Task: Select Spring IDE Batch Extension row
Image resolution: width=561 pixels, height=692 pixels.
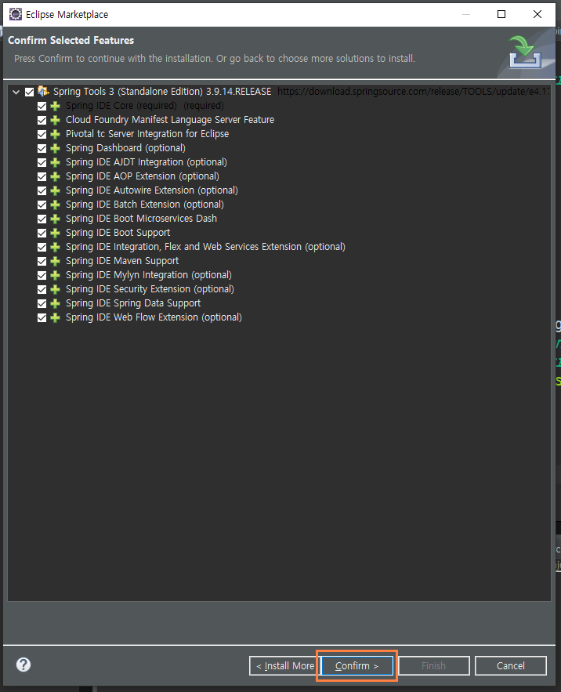Action: pos(145,205)
